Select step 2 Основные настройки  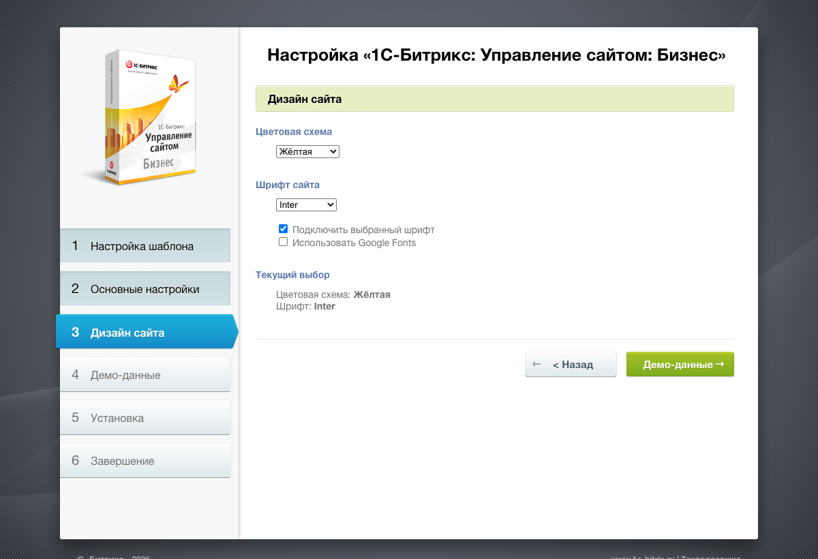(145, 288)
